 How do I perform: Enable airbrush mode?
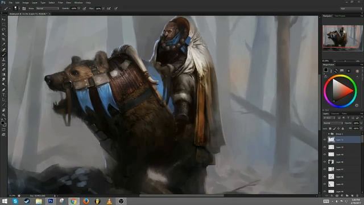tap(109, 9)
